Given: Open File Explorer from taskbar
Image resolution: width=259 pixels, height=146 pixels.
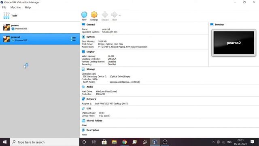Looking at the screenshot, I should click(114, 142).
